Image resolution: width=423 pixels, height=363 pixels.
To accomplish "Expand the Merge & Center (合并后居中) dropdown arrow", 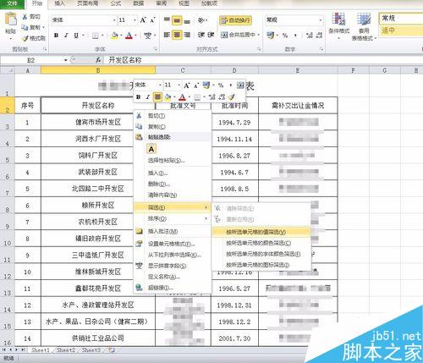I will coord(259,35).
